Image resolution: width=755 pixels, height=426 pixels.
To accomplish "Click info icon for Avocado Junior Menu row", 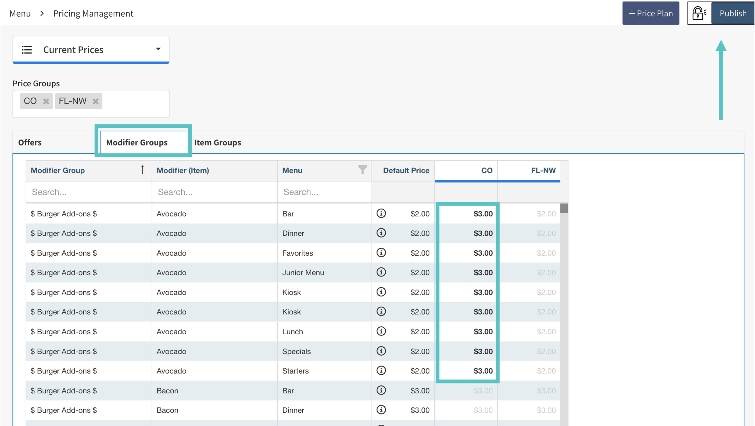I will (381, 272).
